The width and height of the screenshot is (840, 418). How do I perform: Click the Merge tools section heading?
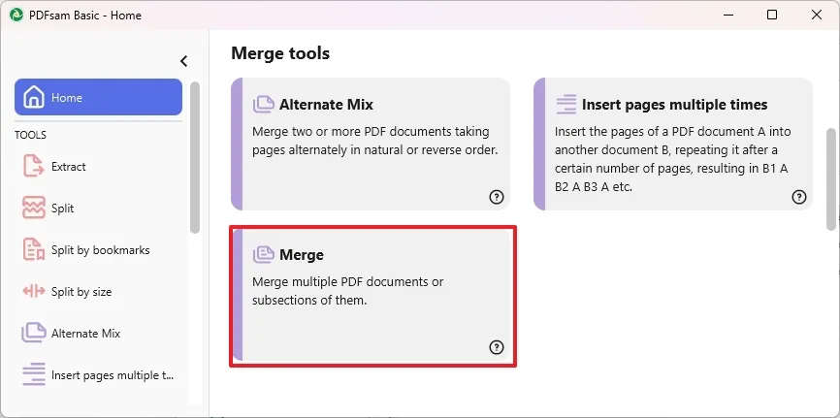[x=280, y=53]
